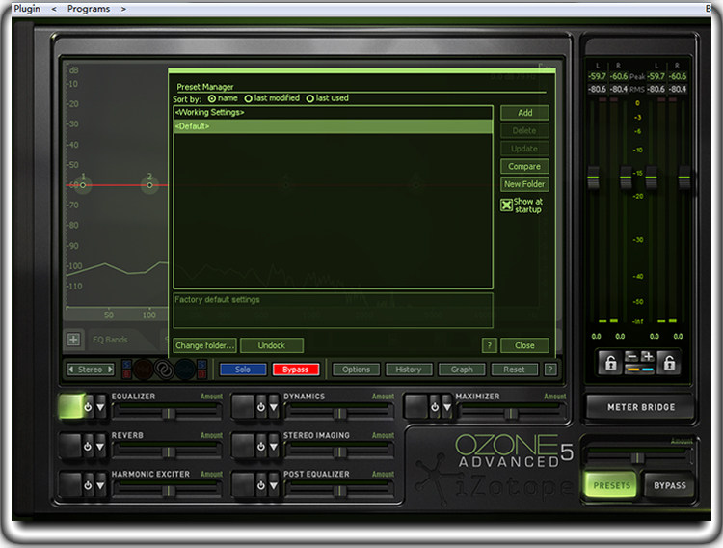This screenshot has height=548, width=723.
Task: Open the Stereo Imaging preset dropdown arrow
Action: click(x=274, y=447)
